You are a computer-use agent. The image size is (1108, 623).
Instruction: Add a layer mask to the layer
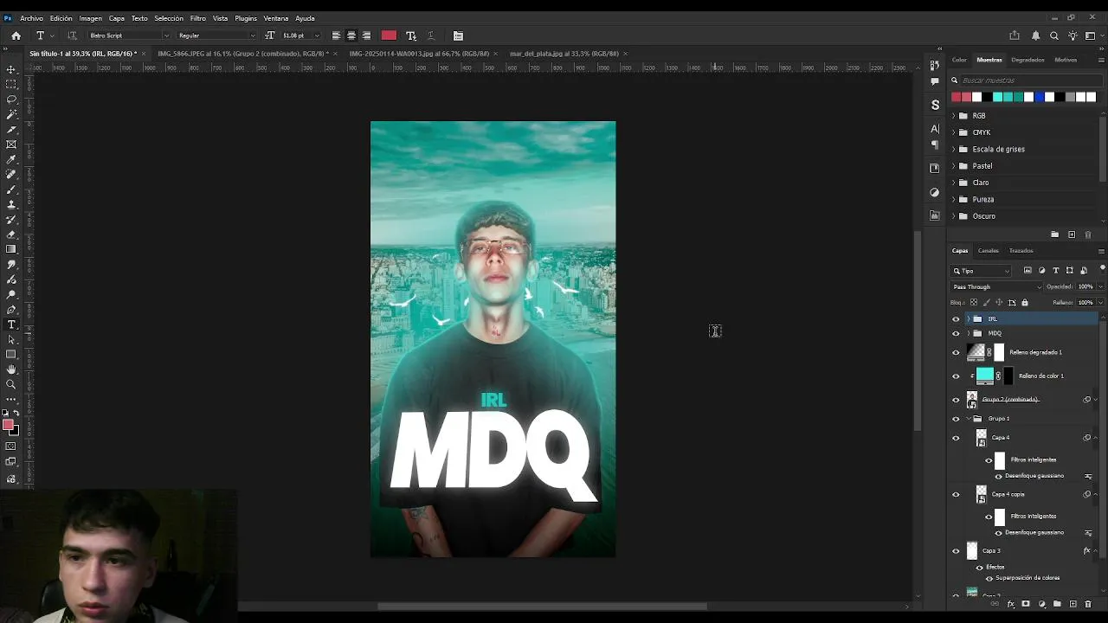tap(1026, 604)
